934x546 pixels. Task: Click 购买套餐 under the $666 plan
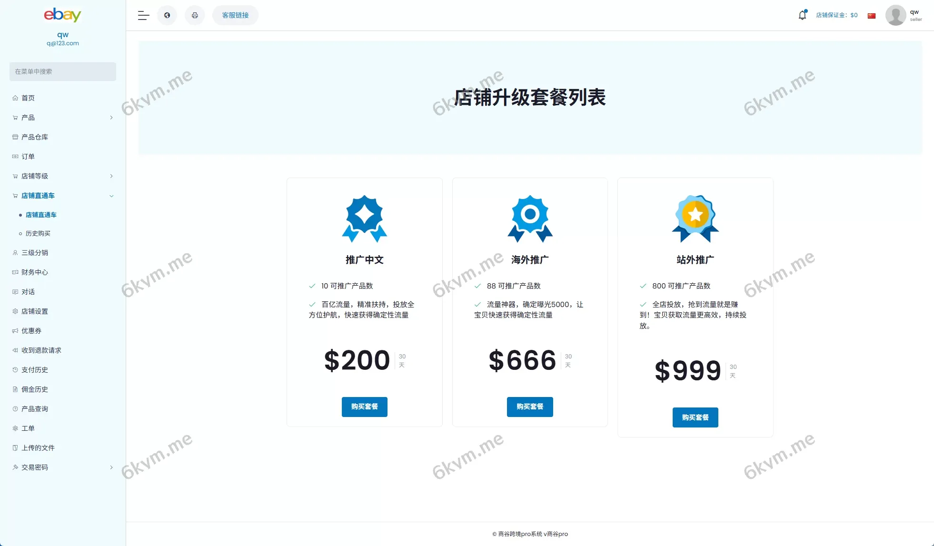[530, 407]
